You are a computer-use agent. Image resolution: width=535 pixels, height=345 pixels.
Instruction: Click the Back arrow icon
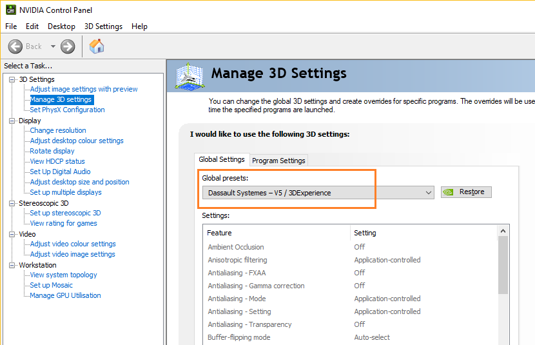point(15,46)
